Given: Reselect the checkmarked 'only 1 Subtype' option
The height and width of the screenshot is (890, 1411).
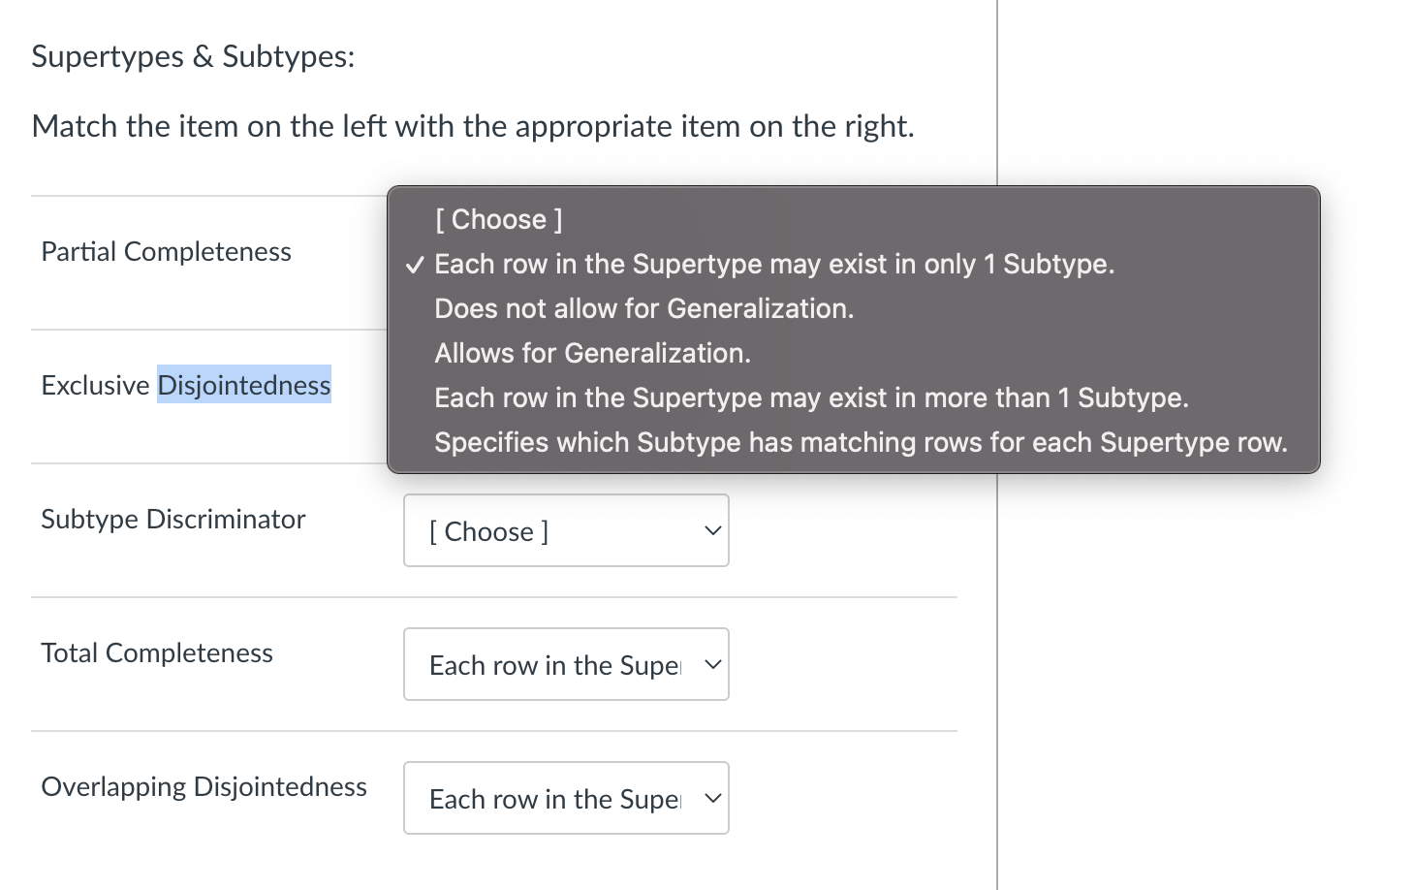Looking at the screenshot, I should coord(774,263).
